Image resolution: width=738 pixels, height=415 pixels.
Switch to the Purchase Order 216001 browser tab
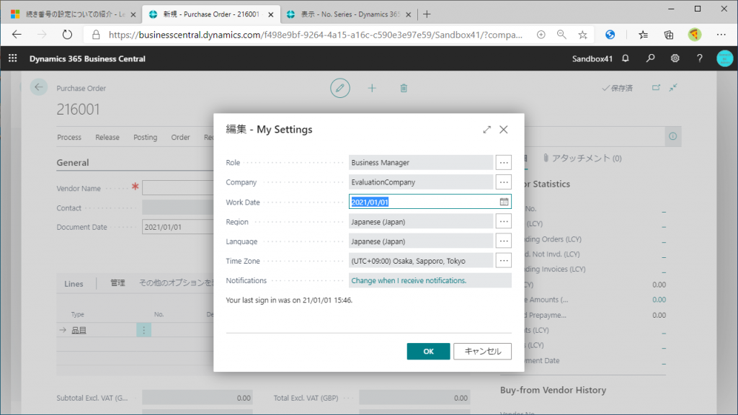tap(211, 14)
